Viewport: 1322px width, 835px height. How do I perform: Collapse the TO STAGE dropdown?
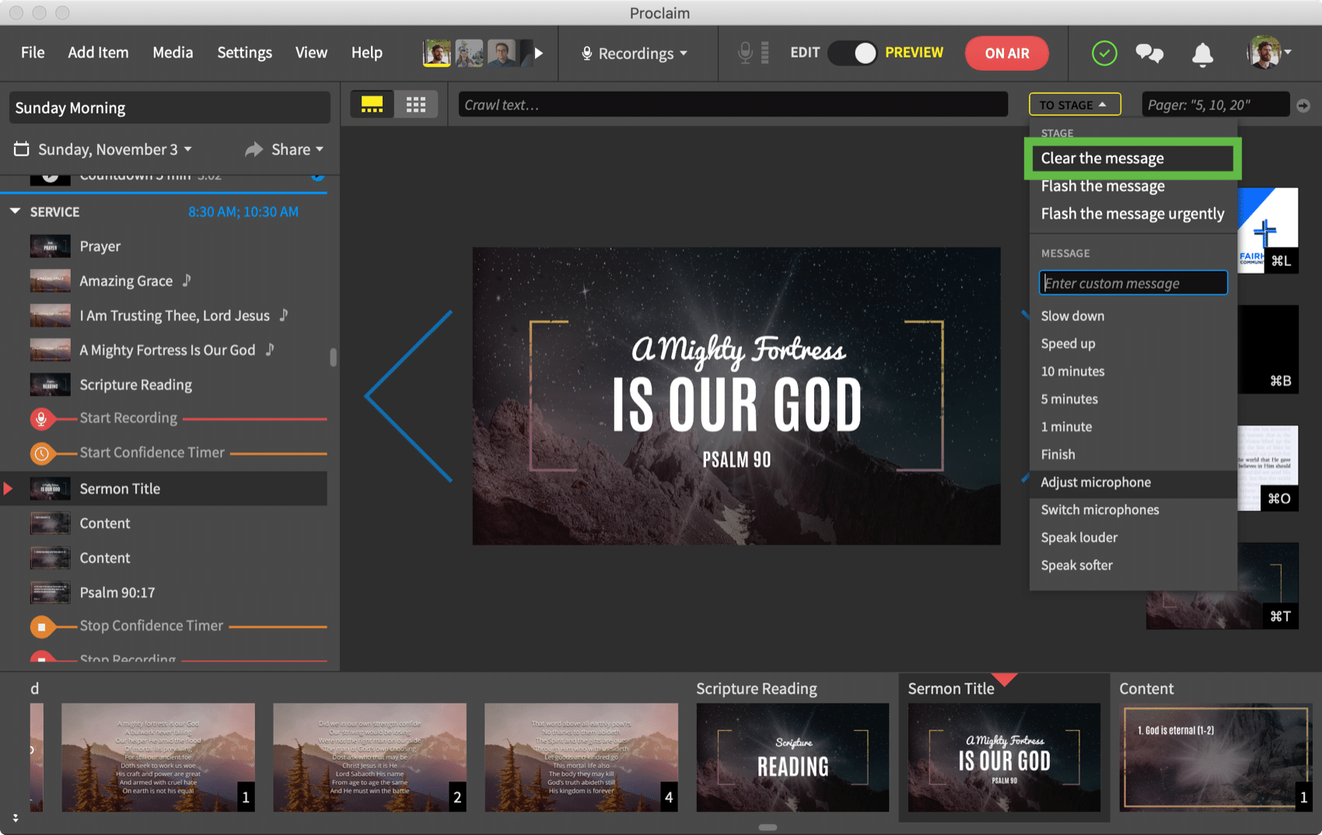click(1075, 104)
